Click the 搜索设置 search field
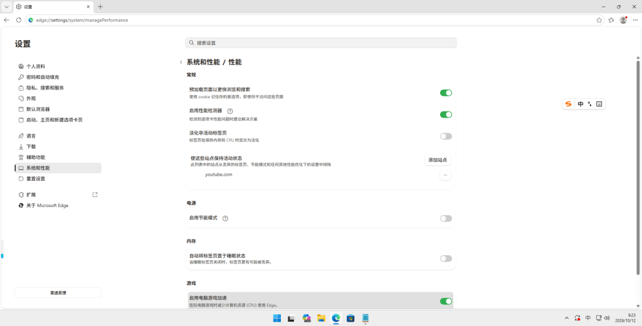642x326 pixels. point(320,43)
